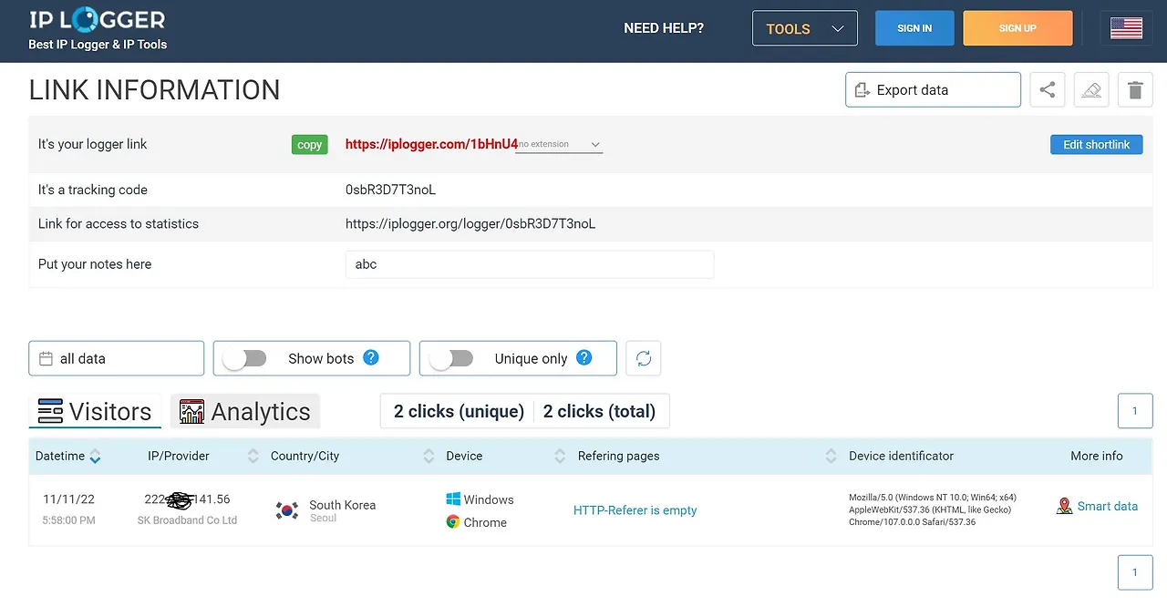Click the Show bots help question icon

pos(371,357)
